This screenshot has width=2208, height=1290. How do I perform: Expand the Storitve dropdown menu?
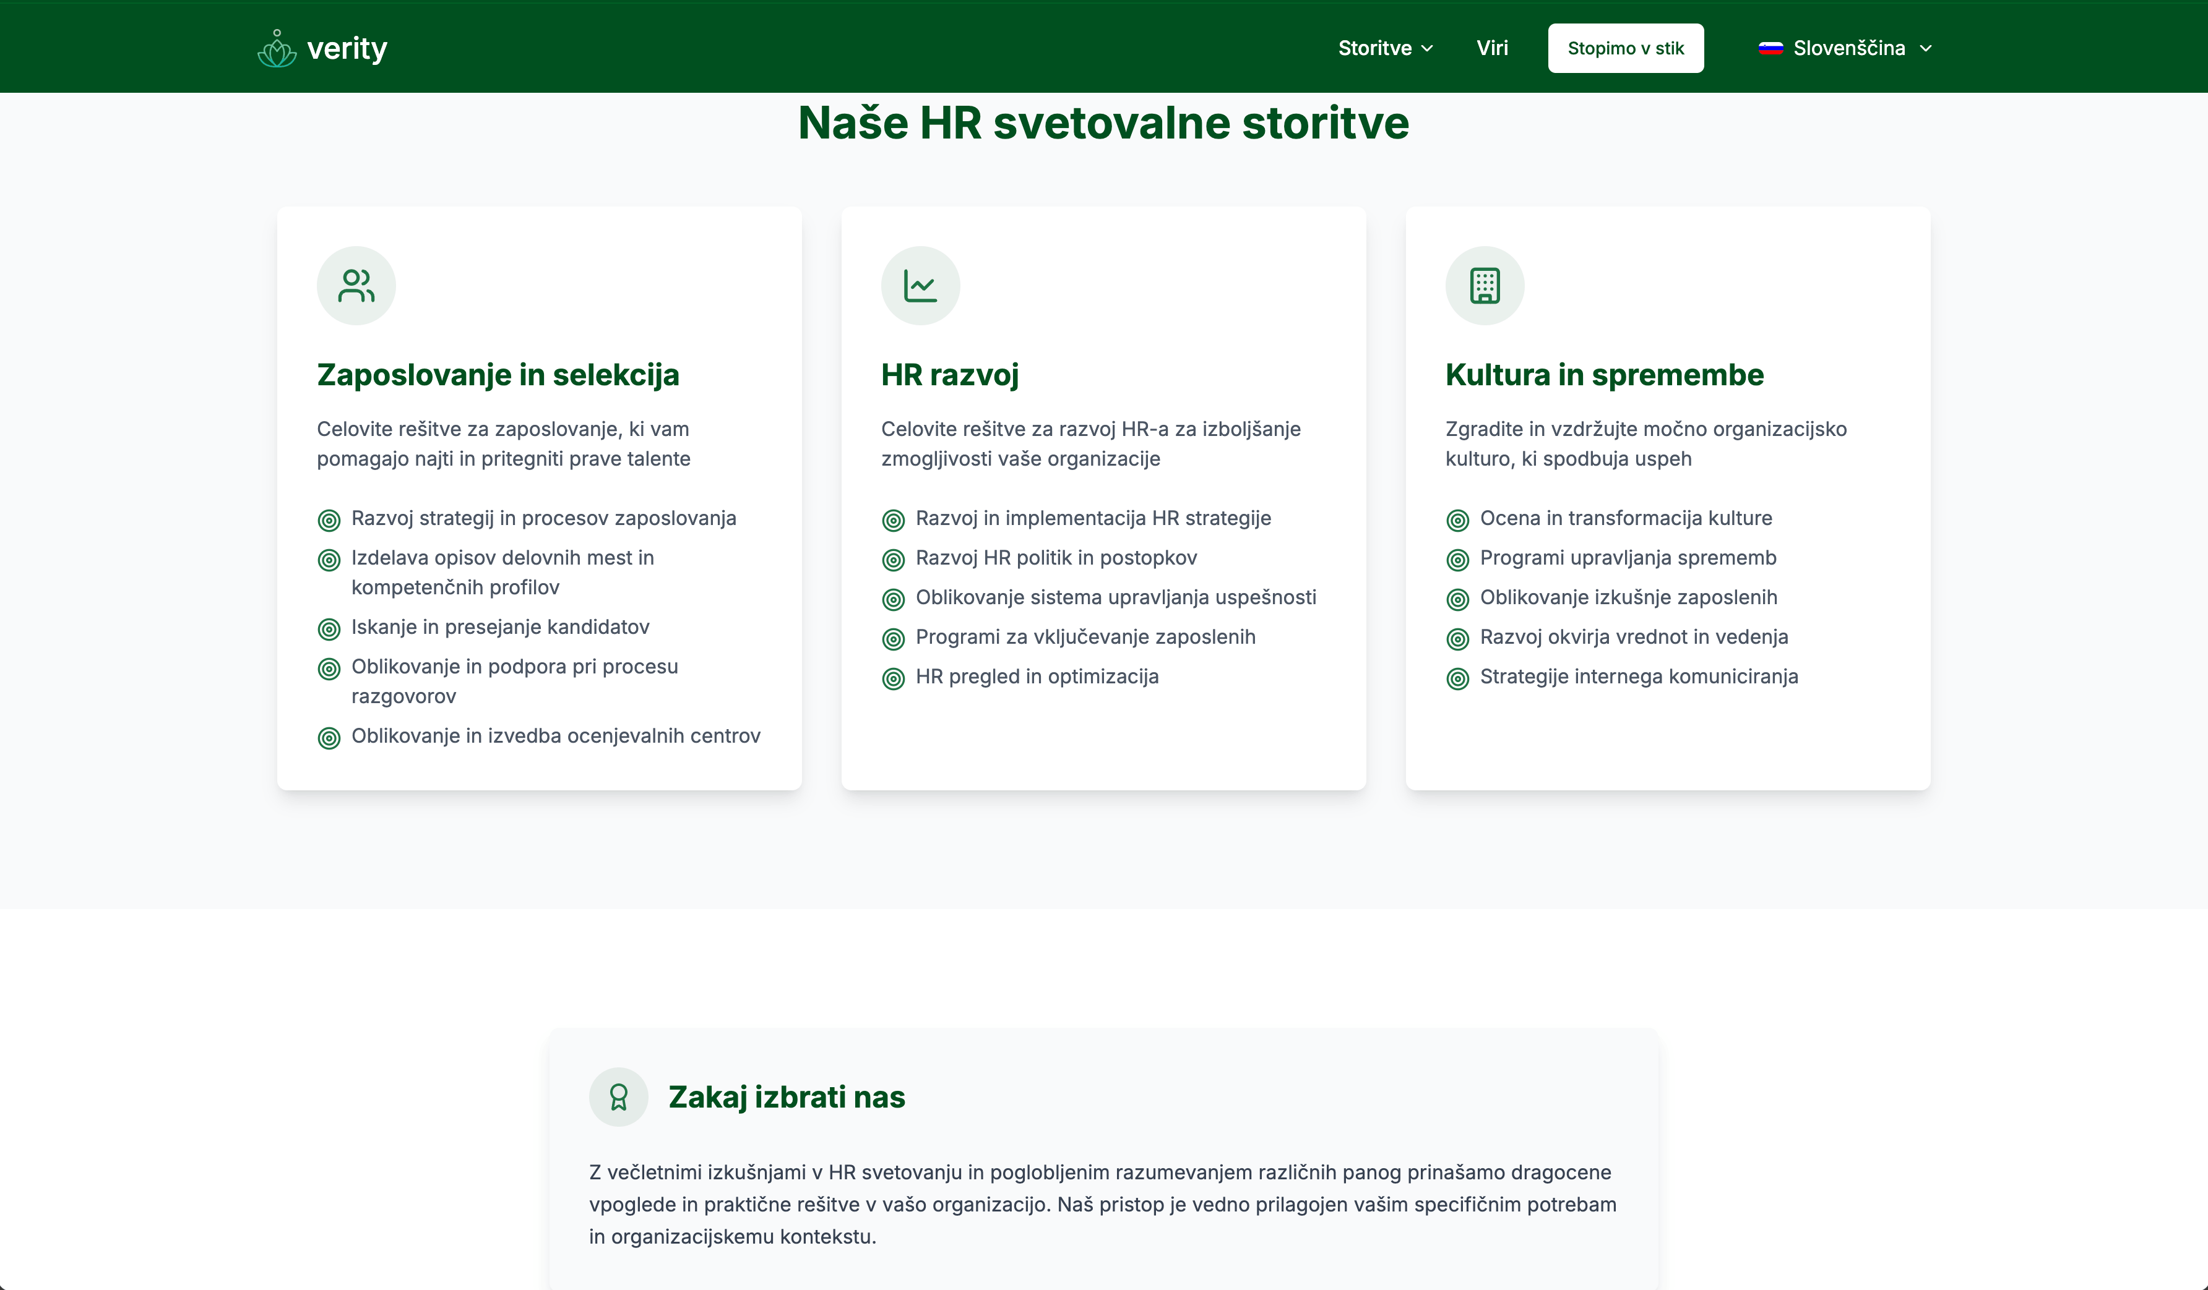1385,48
